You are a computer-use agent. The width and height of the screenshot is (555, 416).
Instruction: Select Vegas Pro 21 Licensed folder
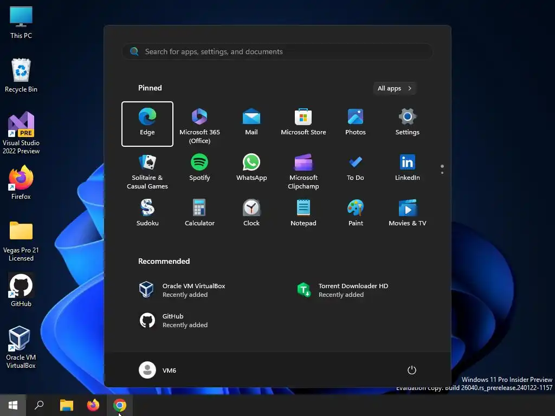pyautogui.click(x=21, y=241)
